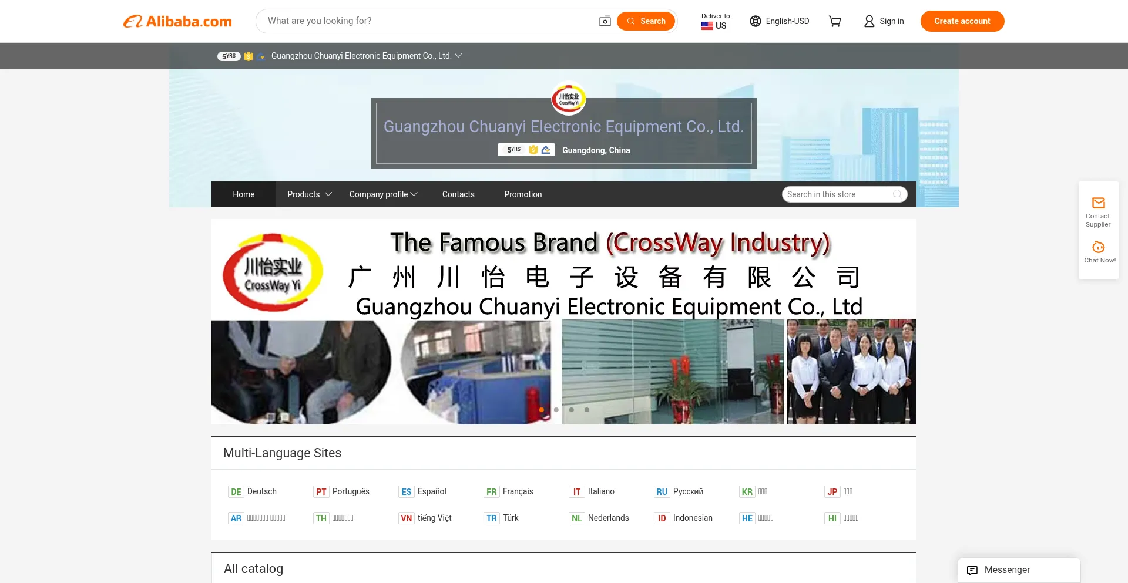Select the third banner carousel dot
The width and height of the screenshot is (1128, 583).
(572, 410)
